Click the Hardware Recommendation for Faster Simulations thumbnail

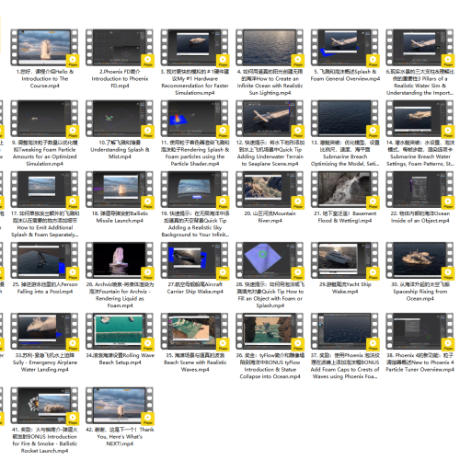(195, 48)
